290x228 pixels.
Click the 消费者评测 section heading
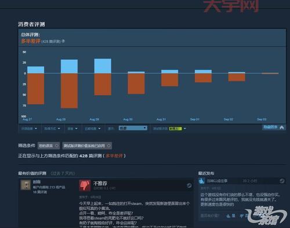pos(31,24)
